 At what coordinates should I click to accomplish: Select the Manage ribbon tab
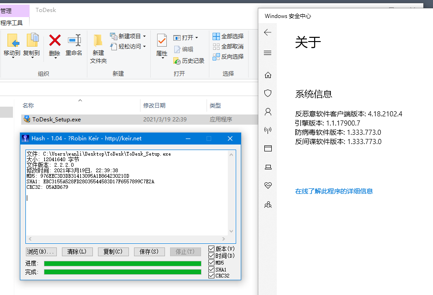coord(14,11)
